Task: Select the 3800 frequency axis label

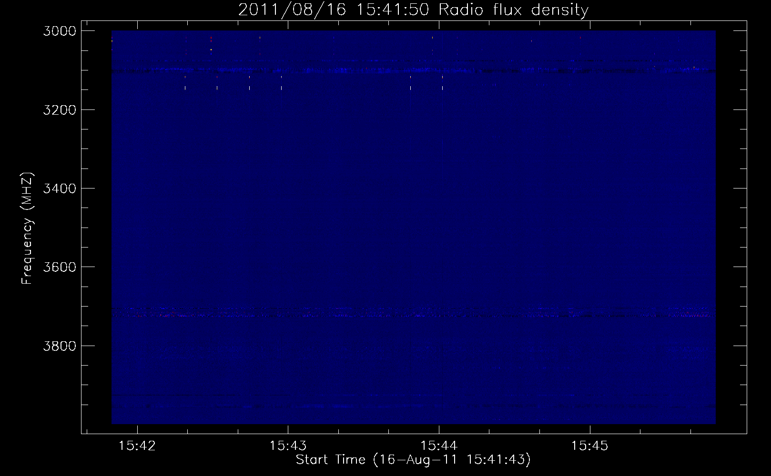Action: click(60, 346)
